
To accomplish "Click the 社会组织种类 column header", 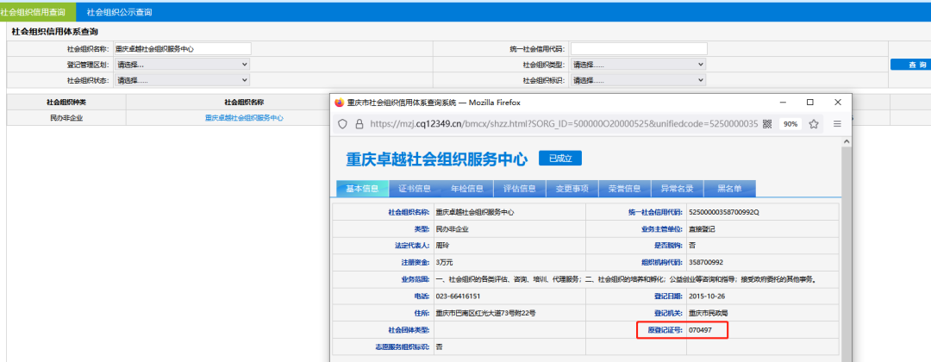I will pyautogui.click(x=66, y=103).
